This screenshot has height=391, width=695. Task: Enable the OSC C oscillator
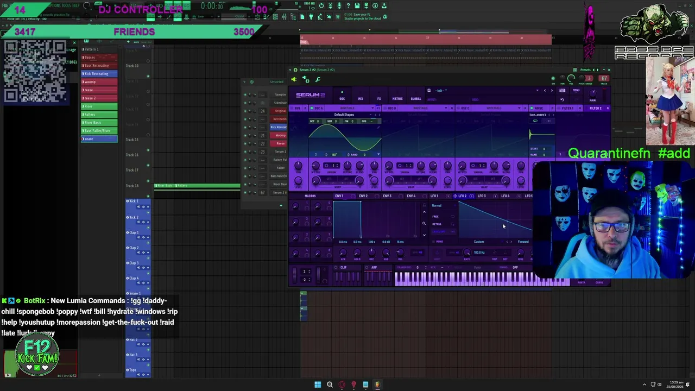(x=458, y=108)
